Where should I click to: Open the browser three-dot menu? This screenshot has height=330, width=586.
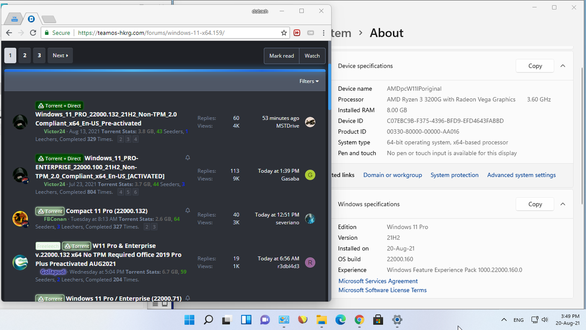(x=324, y=33)
